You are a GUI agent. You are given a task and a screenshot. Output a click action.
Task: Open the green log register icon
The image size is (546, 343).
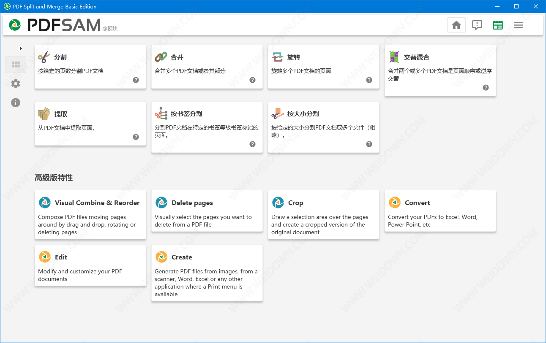(498, 25)
